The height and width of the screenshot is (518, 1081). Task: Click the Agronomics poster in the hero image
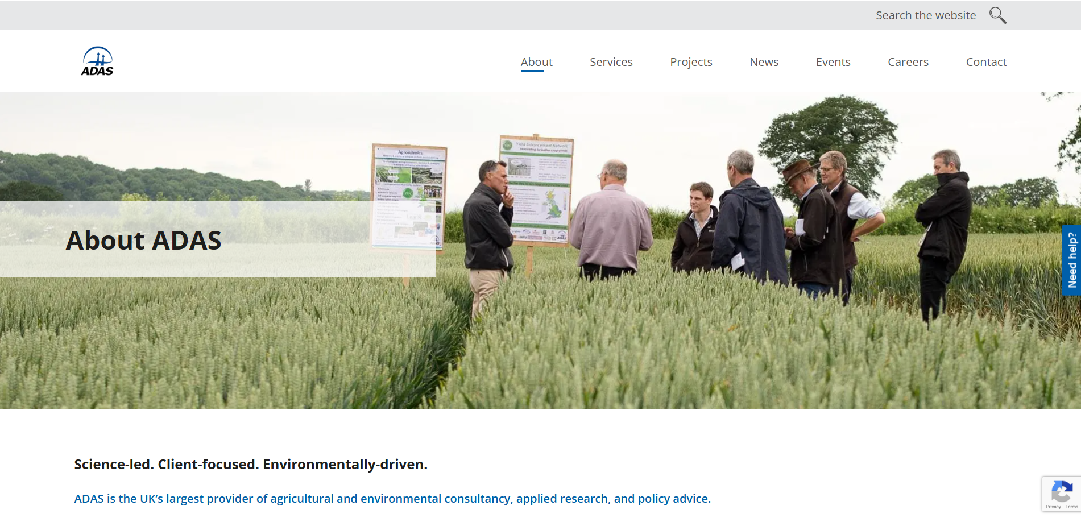[408, 196]
